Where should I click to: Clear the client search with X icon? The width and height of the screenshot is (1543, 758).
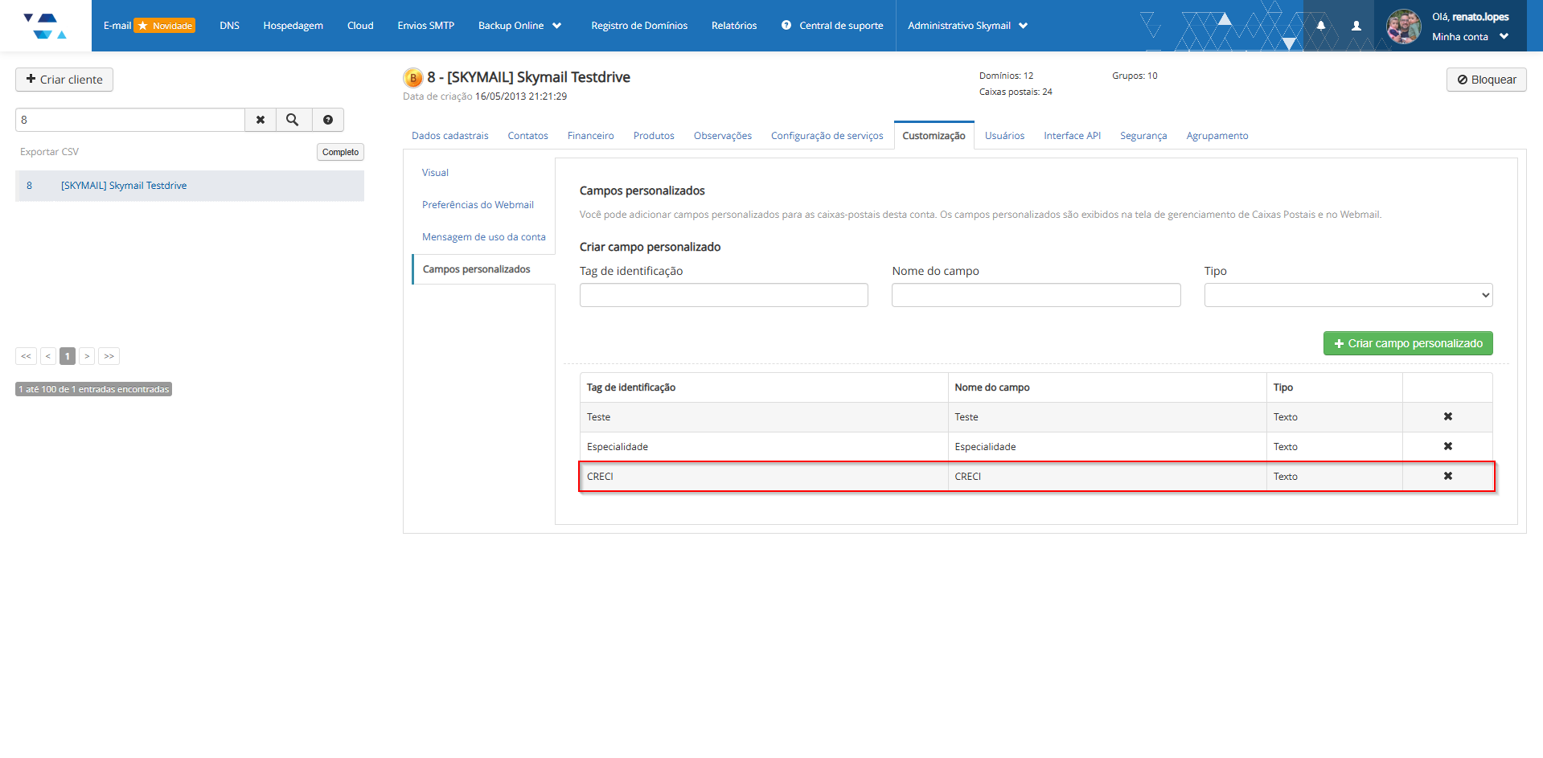tap(261, 120)
